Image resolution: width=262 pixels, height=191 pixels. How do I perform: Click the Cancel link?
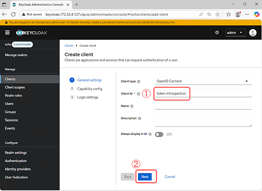click(170, 177)
